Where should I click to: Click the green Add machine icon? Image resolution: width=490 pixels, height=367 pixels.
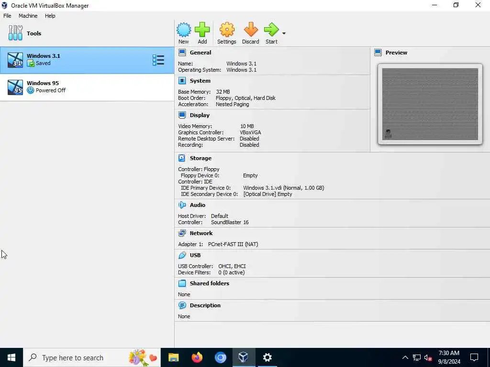pyautogui.click(x=202, y=30)
